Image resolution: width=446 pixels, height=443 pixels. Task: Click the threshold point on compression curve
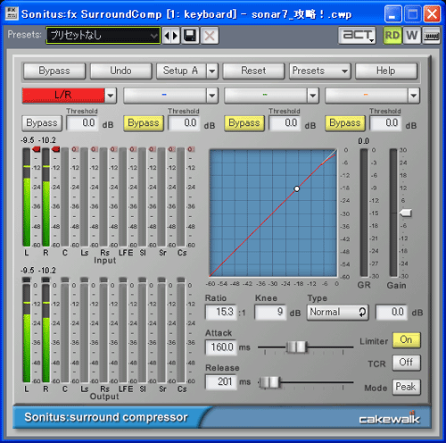[297, 188]
